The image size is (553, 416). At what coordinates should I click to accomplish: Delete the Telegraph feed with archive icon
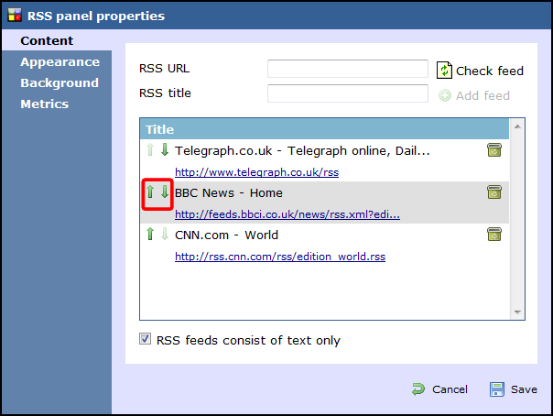tap(494, 150)
